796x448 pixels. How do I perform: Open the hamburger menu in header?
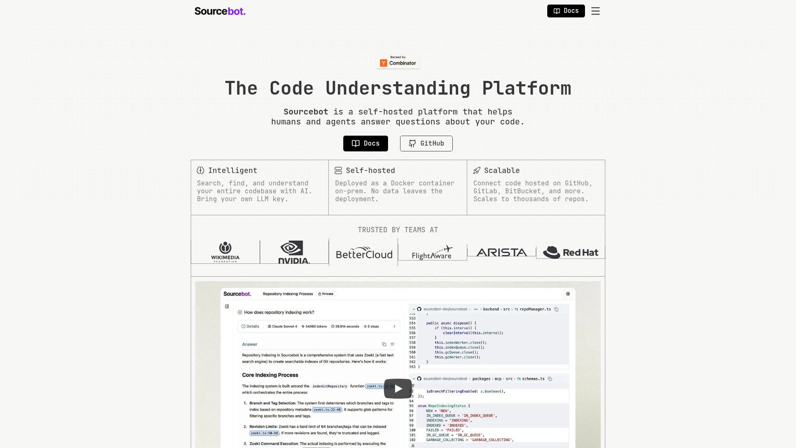595,11
